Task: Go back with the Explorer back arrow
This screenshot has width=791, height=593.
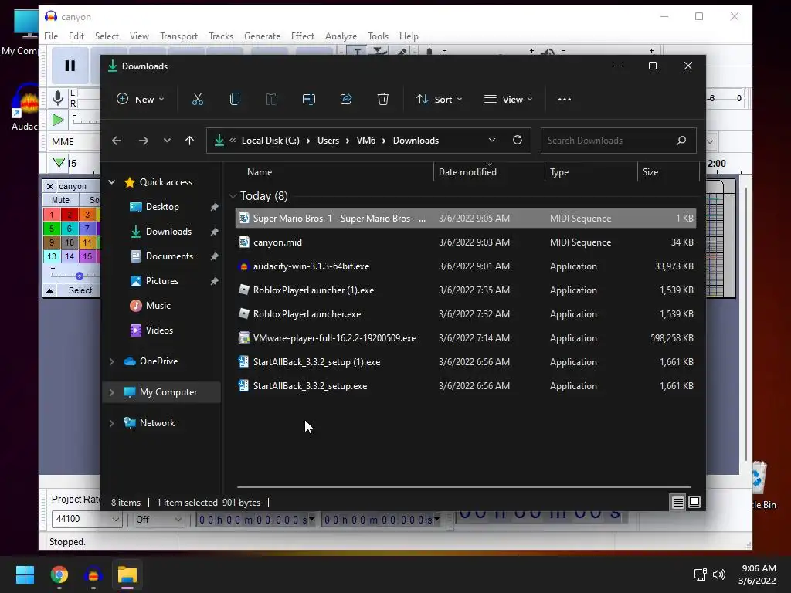Action: (x=117, y=141)
